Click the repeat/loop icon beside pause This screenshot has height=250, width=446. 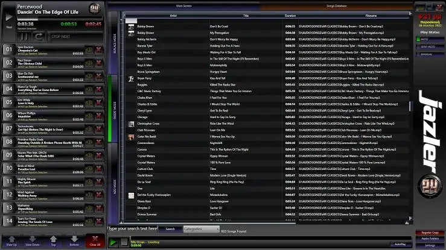pos(39,36)
